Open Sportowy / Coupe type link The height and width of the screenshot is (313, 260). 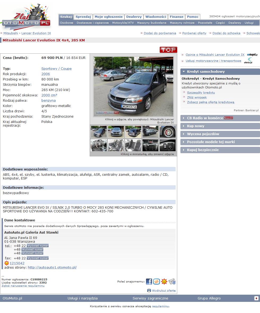57,69
